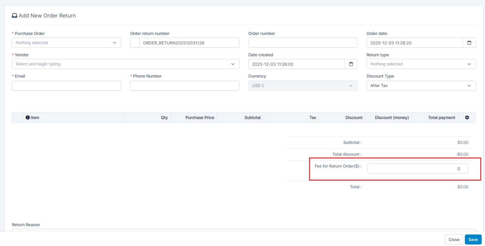Click the Order date calendar icon
The width and height of the screenshot is (485, 246).
pyautogui.click(x=469, y=43)
